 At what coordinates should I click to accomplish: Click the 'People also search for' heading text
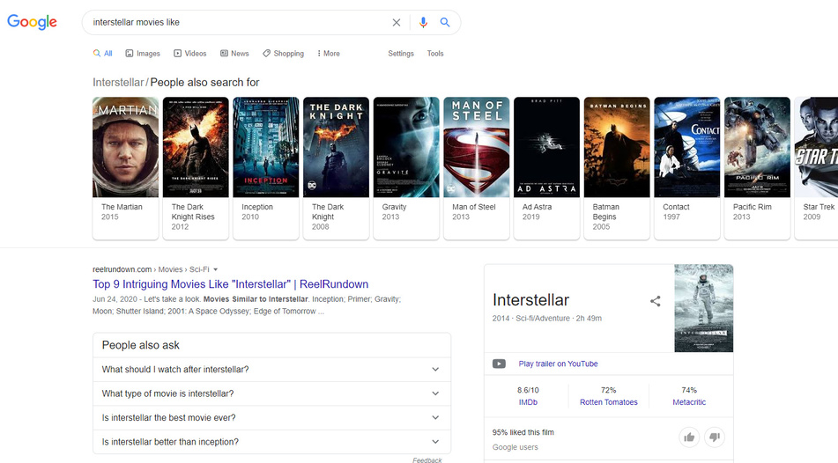pos(204,82)
